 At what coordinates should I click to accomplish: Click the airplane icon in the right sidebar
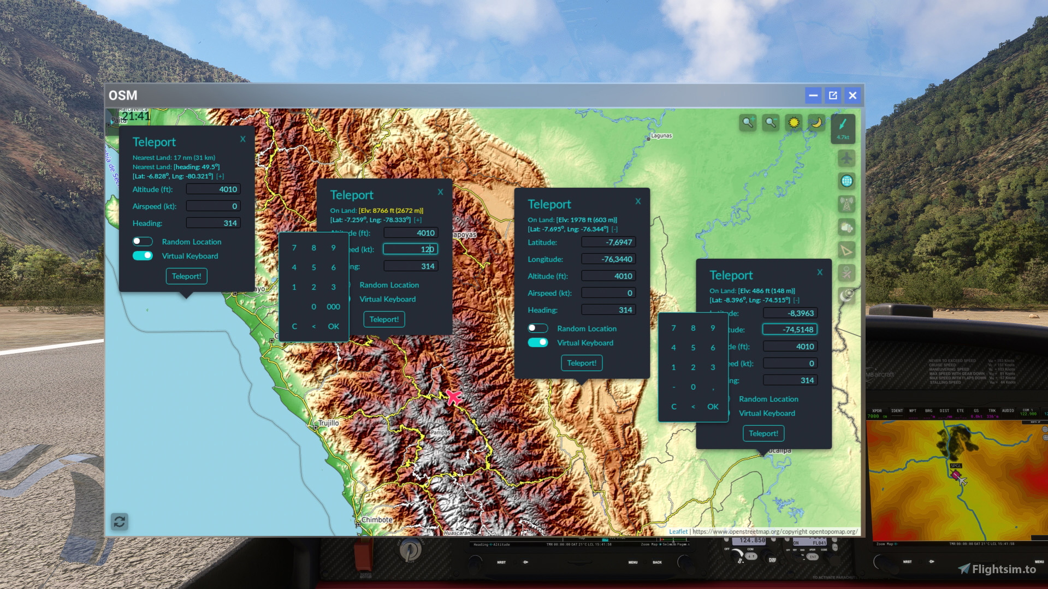[x=846, y=158]
